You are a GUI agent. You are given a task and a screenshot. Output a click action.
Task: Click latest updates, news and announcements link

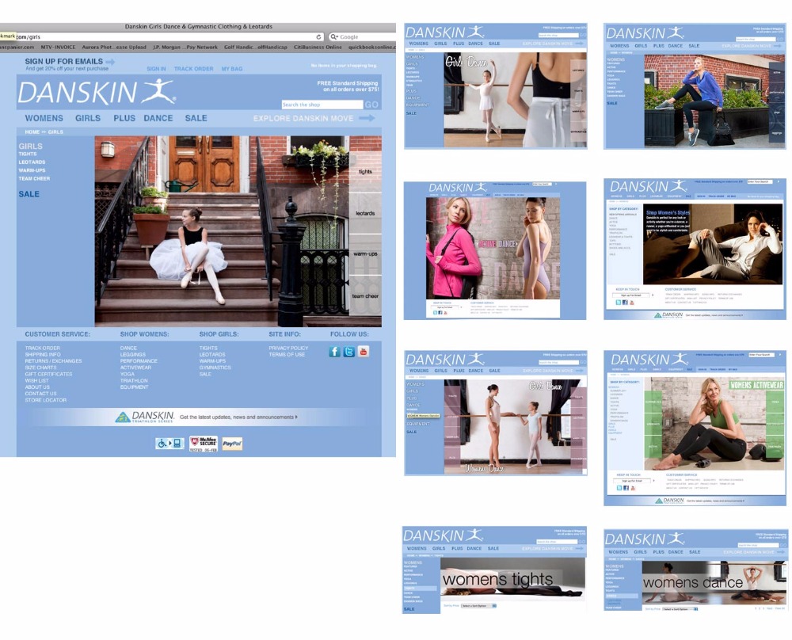(x=238, y=417)
